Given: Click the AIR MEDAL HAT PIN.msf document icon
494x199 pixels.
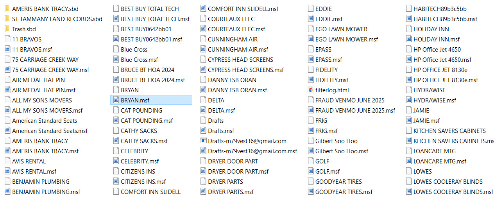Looking at the screenshot, I should pyautogui.click(x=7, y=90).
